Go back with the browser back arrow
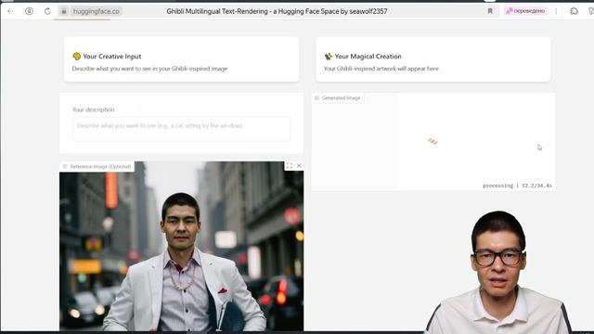 10,11
